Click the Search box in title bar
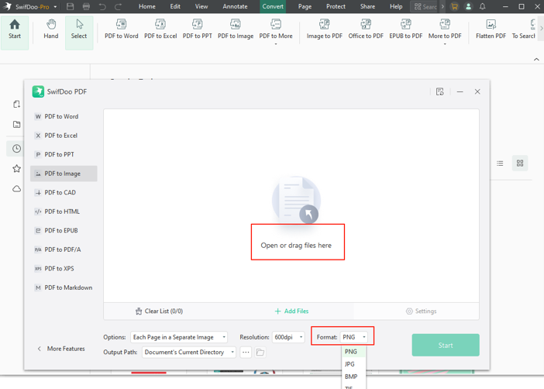The image size is (544, 389). (x=425, y=6)
